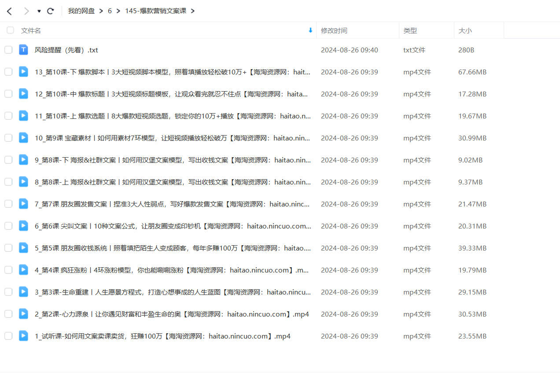
Task: Tick the select-all checkbox in header
Action: 10,30
